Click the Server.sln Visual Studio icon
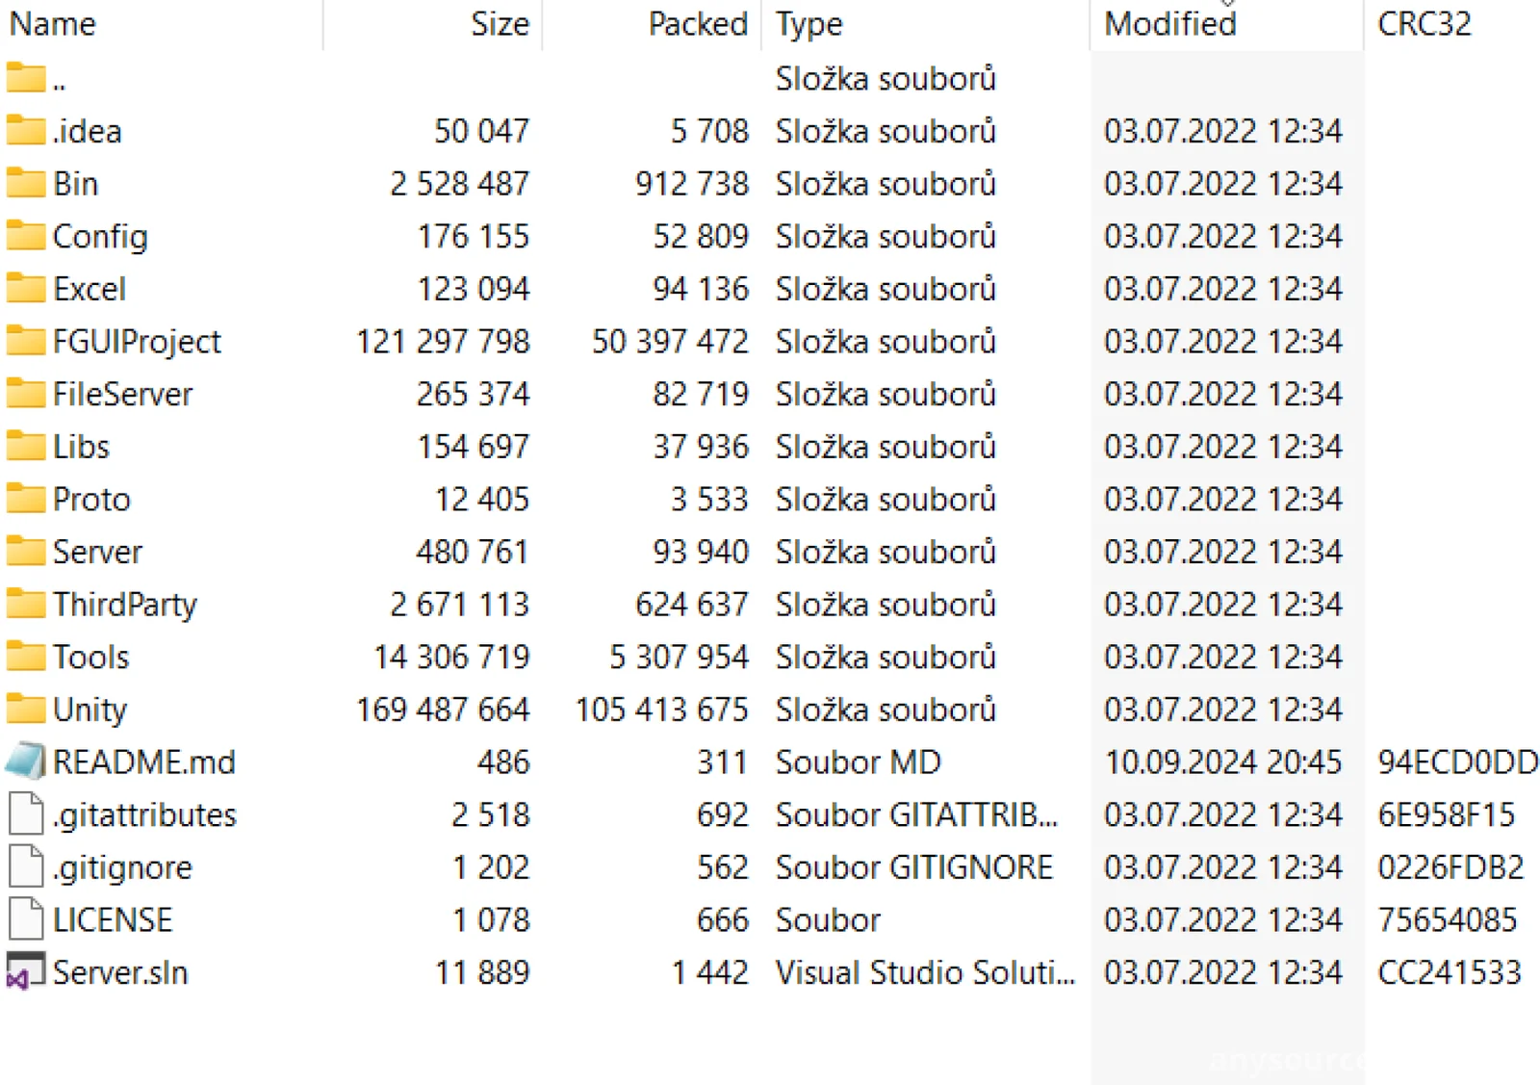1540x1085 pixels. tap(26, 972)
